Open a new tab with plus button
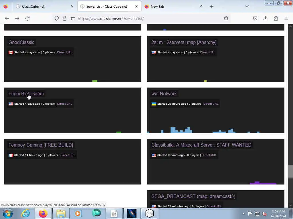Screen dimensions: 293x219 pyautogui.click(x=211, y=7)
